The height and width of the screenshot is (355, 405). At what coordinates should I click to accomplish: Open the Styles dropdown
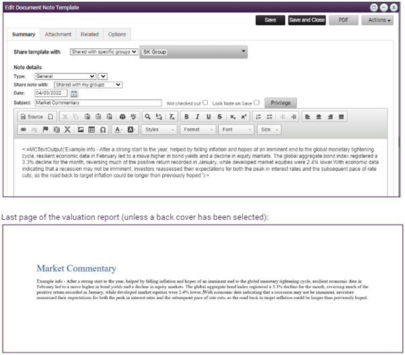159,129
